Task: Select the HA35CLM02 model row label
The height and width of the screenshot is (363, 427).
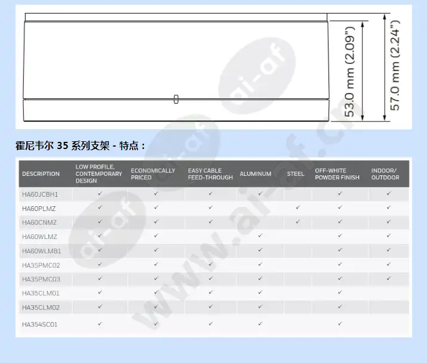Action: [x=41, y=308]
